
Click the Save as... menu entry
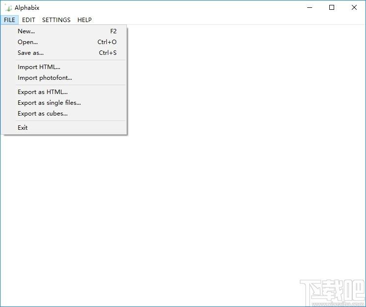64,53
